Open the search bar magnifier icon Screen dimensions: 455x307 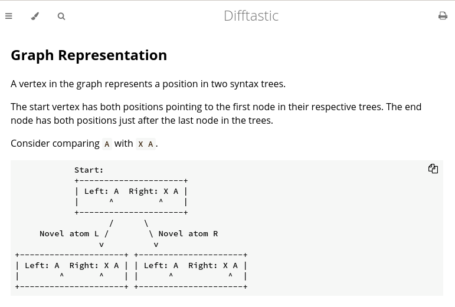[x=61, y=16]
